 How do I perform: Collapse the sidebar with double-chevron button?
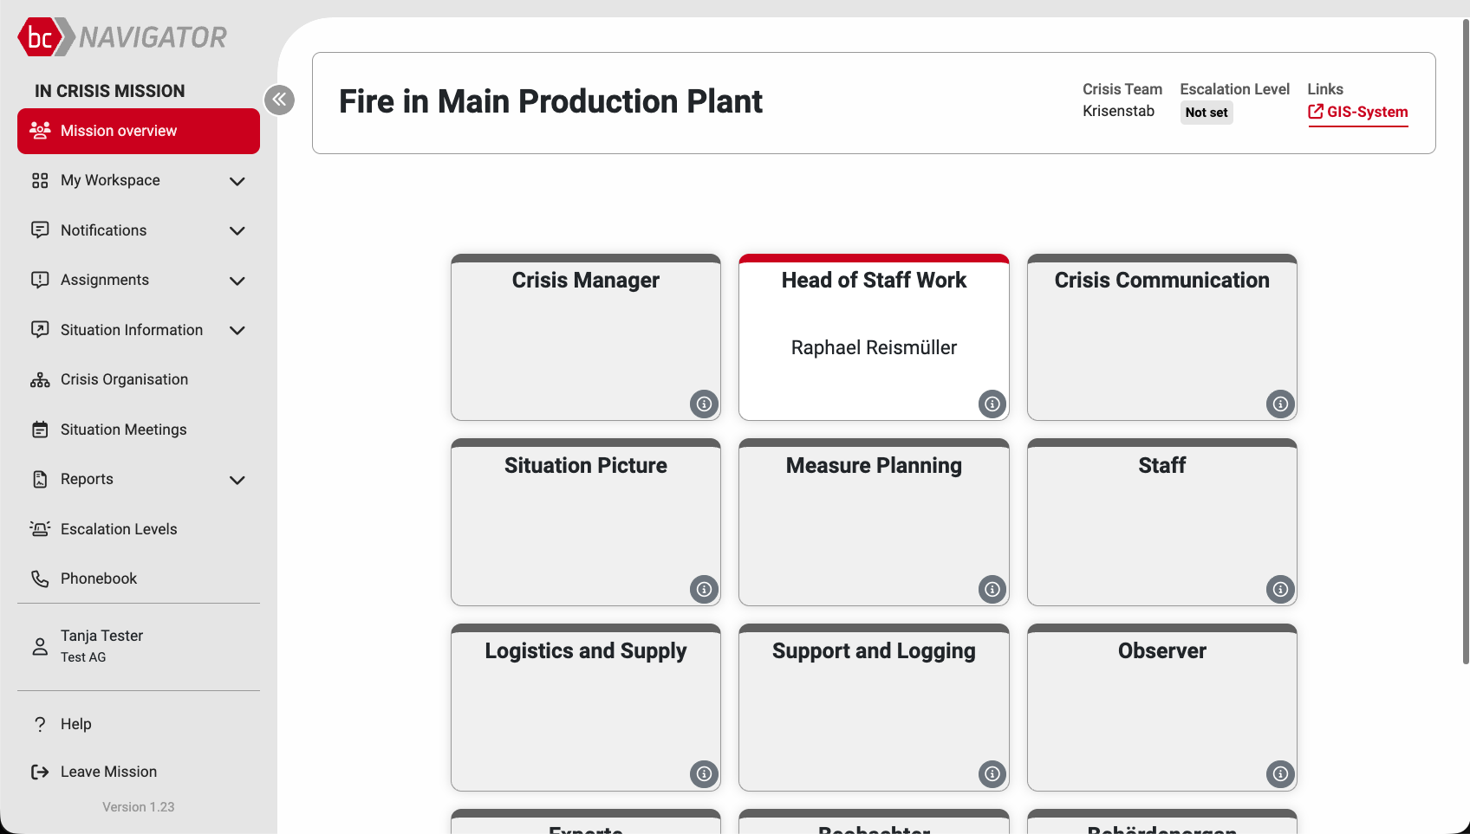pos(279,100)
